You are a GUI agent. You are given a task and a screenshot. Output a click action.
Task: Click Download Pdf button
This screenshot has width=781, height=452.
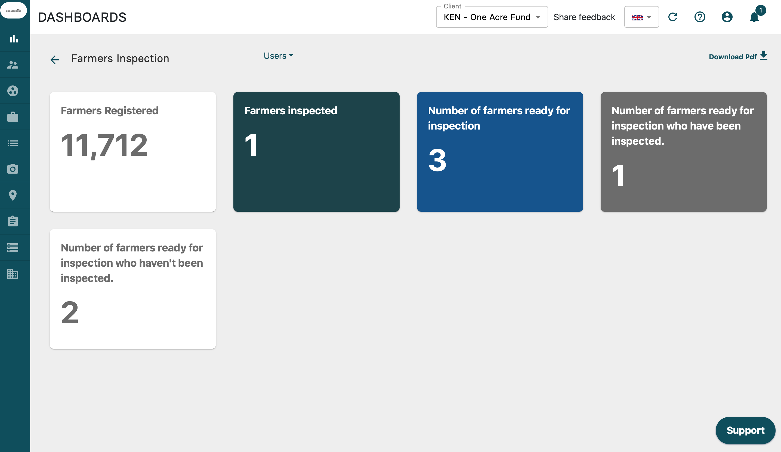point(738,56)
